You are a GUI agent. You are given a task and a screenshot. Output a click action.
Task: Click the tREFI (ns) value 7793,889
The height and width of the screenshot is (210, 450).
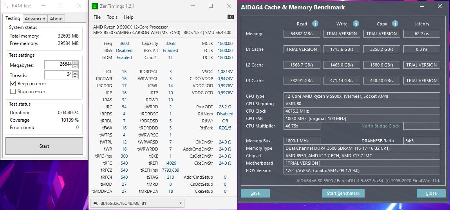170,170
